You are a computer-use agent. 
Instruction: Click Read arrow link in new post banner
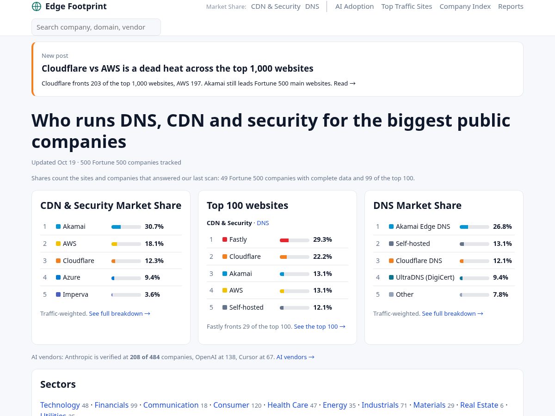point(345,84)
